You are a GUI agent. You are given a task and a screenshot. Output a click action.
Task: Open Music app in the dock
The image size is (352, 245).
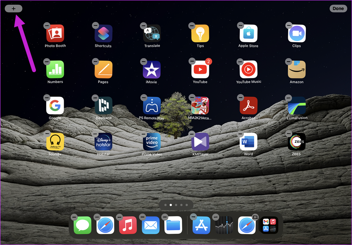(x=128, y=225)
